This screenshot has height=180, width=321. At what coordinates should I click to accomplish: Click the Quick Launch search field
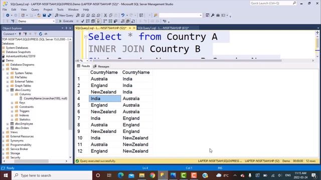click(x=271, y=3)
